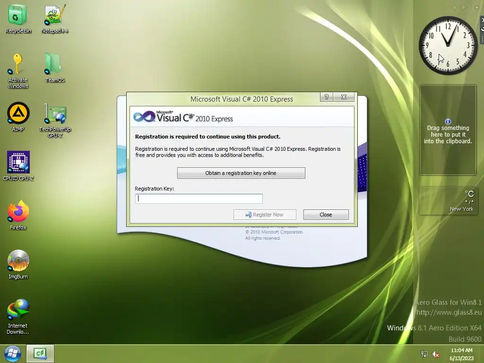Launch Notepad++ from the desktop

click(x=54, y=18)
